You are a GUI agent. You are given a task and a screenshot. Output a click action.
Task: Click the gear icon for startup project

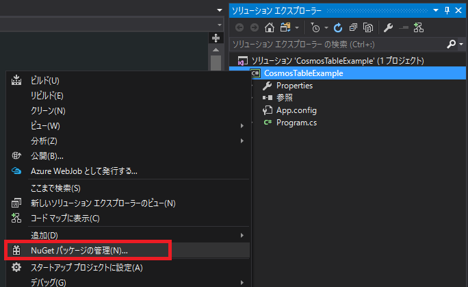[x=16, y=267]
